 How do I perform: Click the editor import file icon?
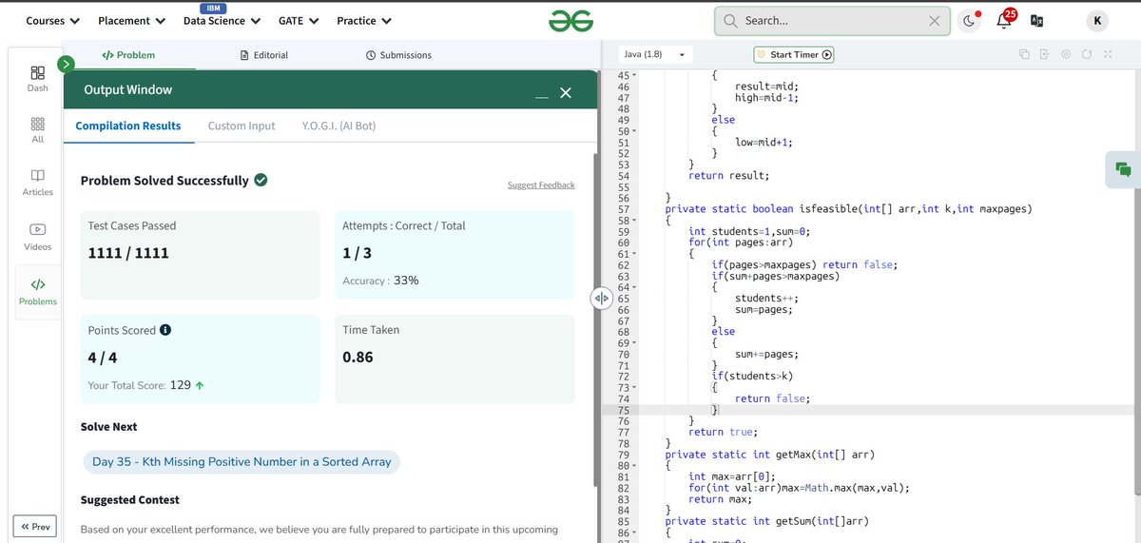coord(1044,54)
